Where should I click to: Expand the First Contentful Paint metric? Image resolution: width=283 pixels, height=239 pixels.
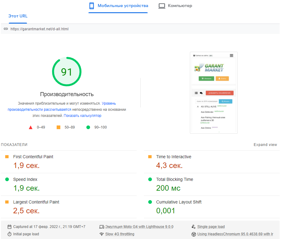pos(33,157)
